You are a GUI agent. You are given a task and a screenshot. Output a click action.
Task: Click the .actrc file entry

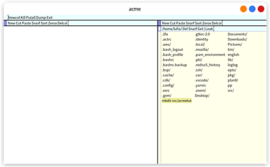166,39
